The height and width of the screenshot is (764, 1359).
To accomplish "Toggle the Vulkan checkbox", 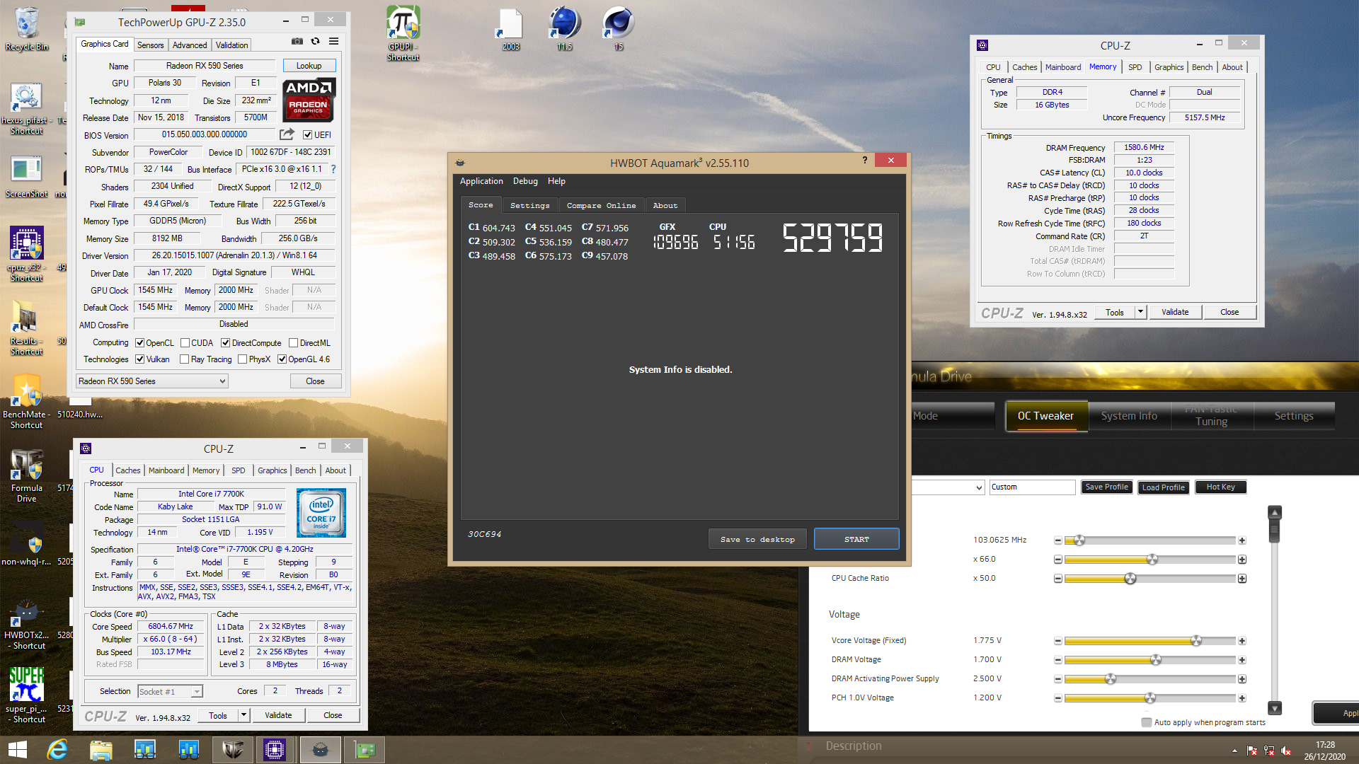I will [139, 359].
